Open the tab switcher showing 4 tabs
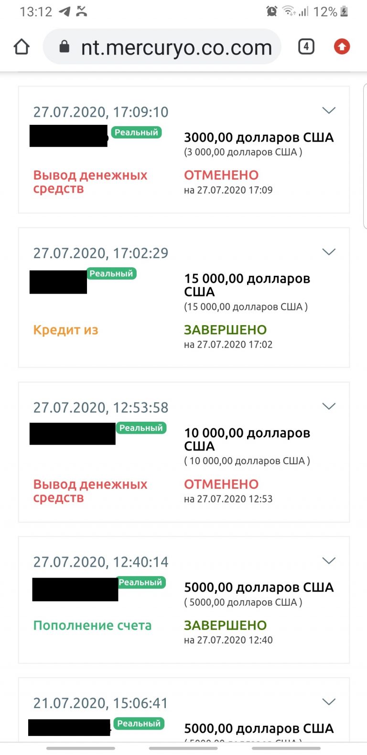367x755 pixels. [306, 46]
